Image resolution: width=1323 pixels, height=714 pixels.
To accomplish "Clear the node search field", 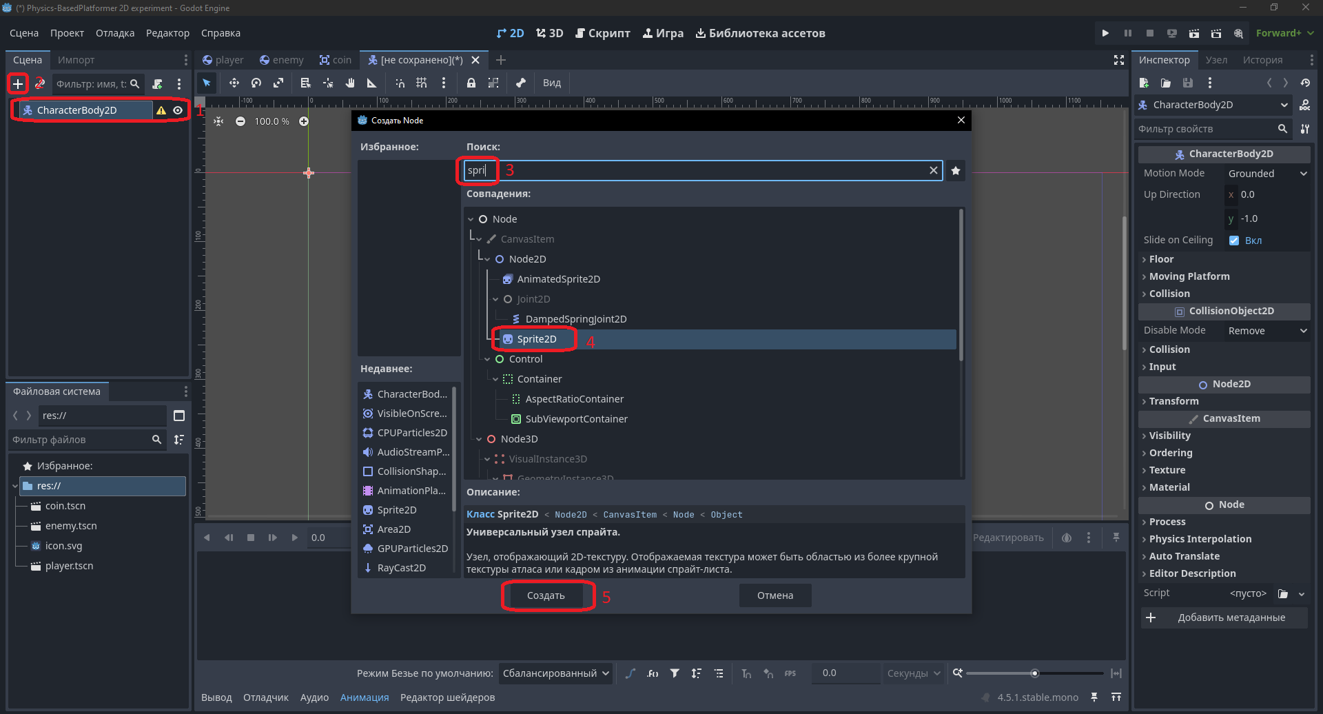I will pos(934,170).
